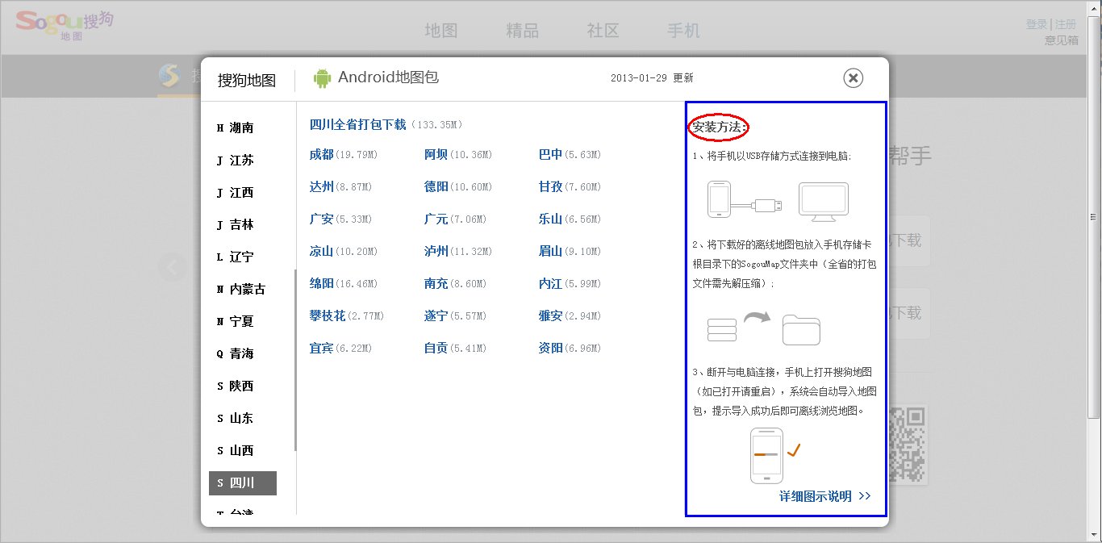Download the 成都 map package
The image size is (1102, 543).
click(321, 154)
